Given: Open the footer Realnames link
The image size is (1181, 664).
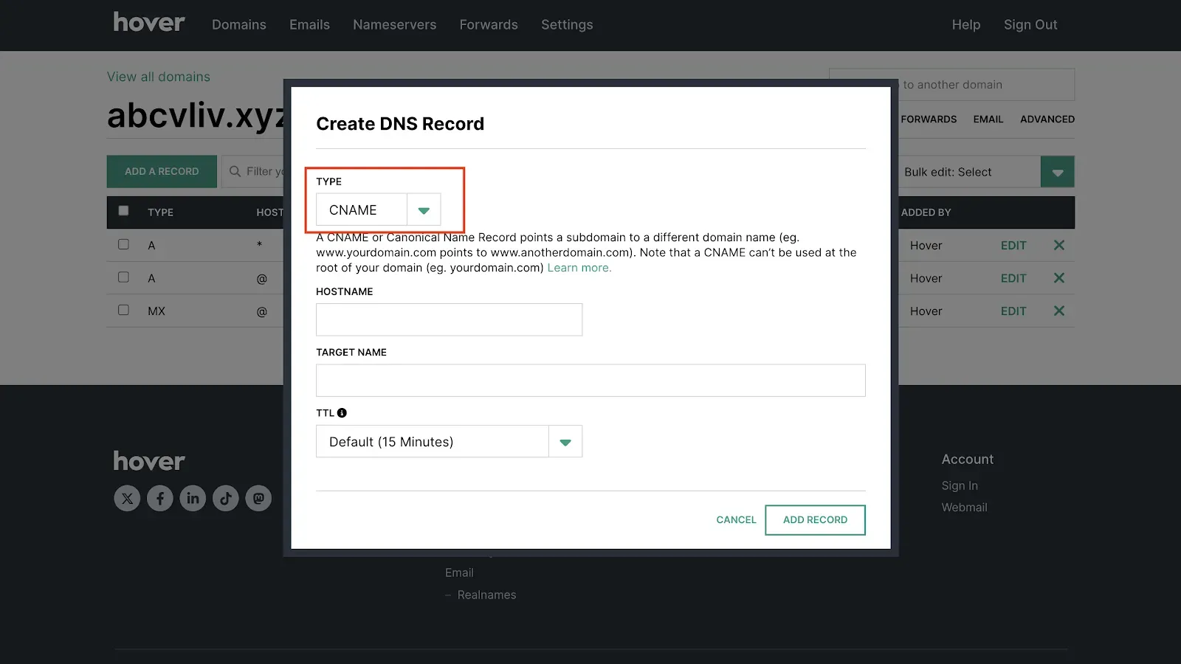Looking at the screenshot, I should click(486, 595).
